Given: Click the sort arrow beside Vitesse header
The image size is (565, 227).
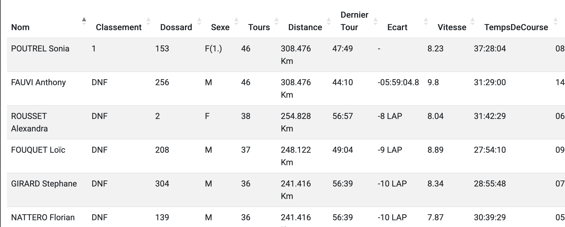Looking at the screenshot, I should (x=473, y=21).
